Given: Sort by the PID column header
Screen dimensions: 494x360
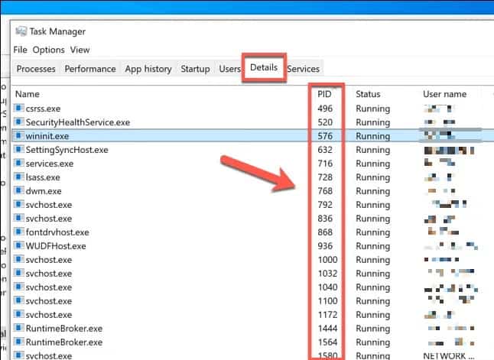Looking at the screenshot, I should [x=324, y=94].
